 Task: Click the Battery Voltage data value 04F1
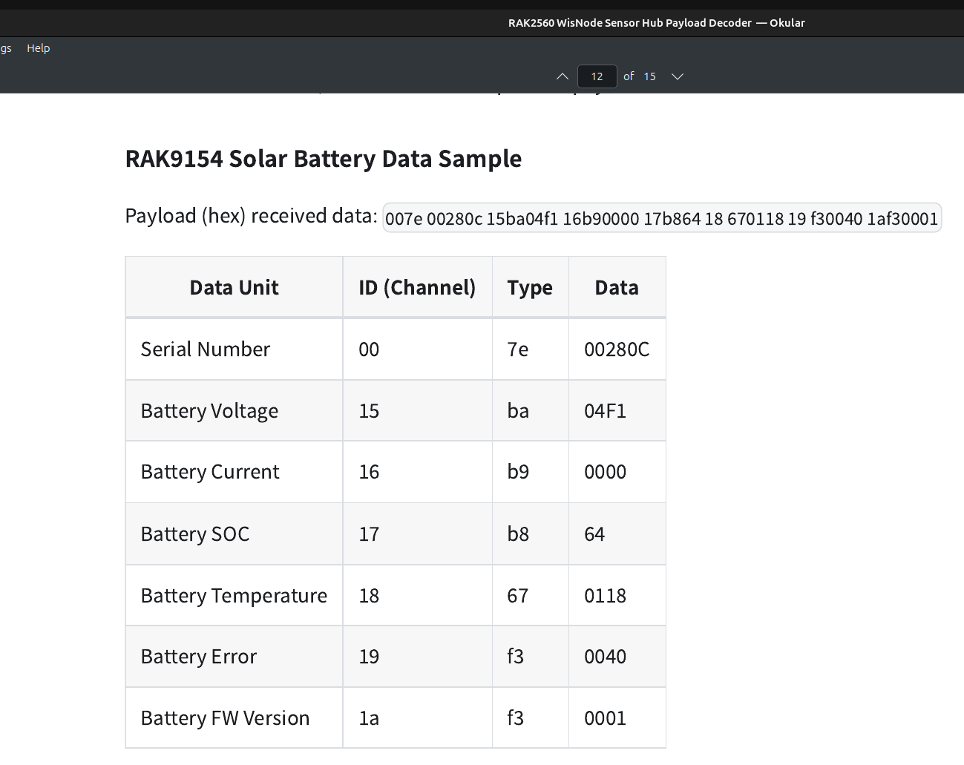tap(605, 411)
